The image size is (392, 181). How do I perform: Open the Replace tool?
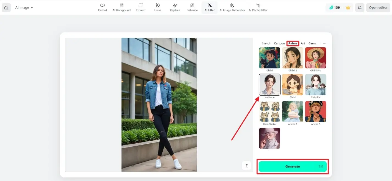(175, 7)
